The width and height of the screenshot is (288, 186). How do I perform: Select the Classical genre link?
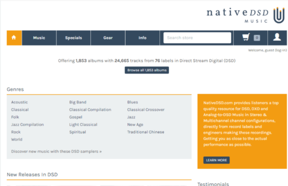point(20,110)
